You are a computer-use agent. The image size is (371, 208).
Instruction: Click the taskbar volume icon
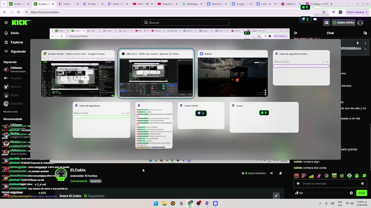point(352,203)
